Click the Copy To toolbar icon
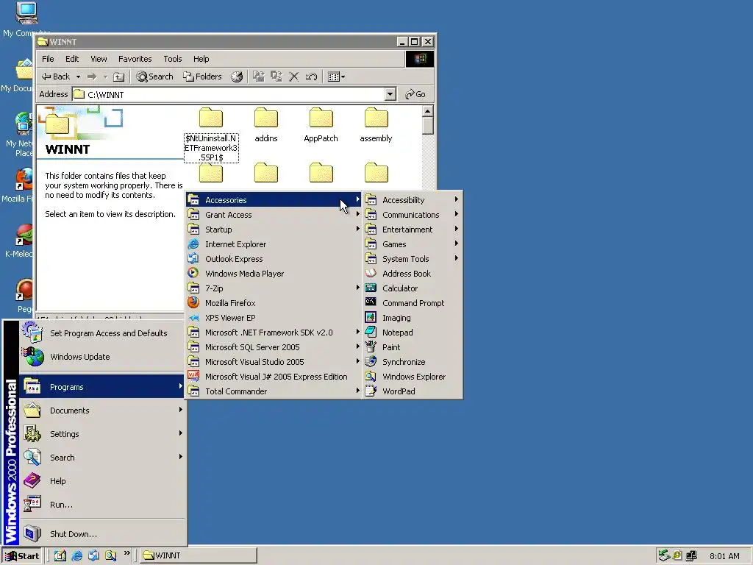 (x=276, y=77)
